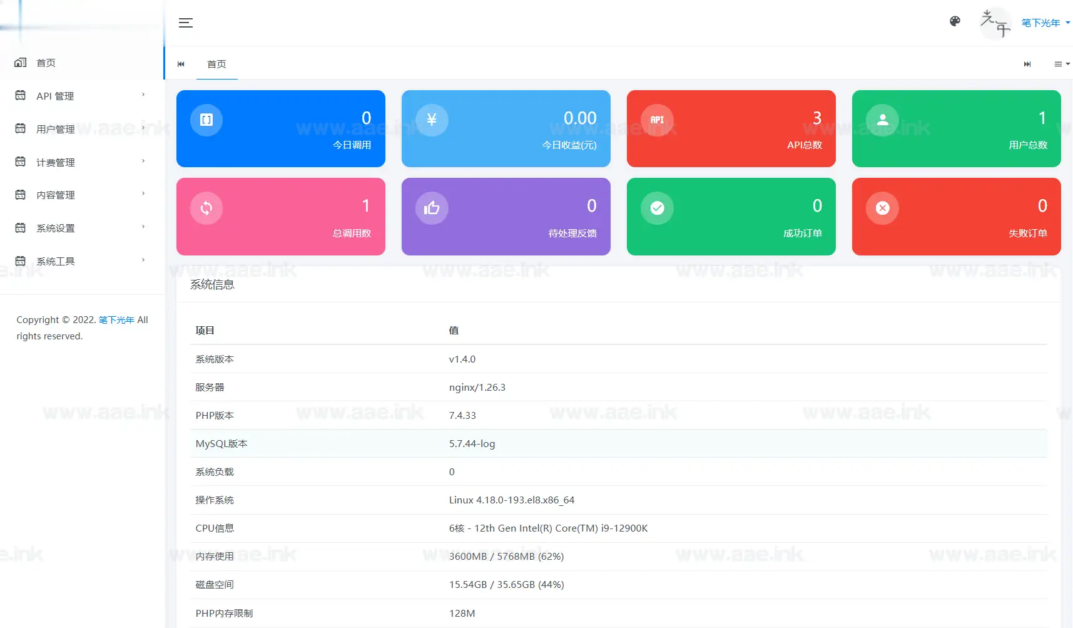Click the home icon beside 首页
Screen dimensions: 1073x628
coord(21,63)
